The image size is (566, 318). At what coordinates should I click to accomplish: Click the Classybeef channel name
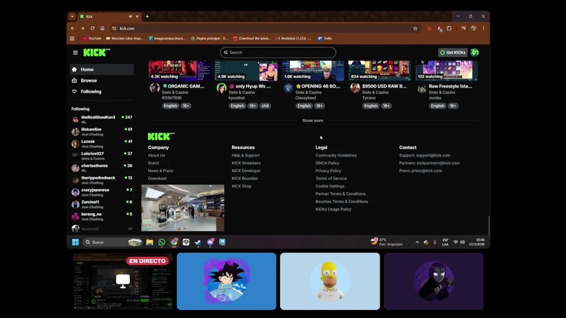click(306, 98)
